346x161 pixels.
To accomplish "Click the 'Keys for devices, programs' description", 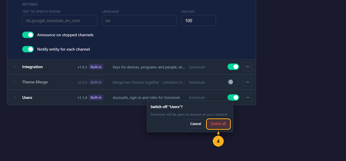I will click(149, 67).
